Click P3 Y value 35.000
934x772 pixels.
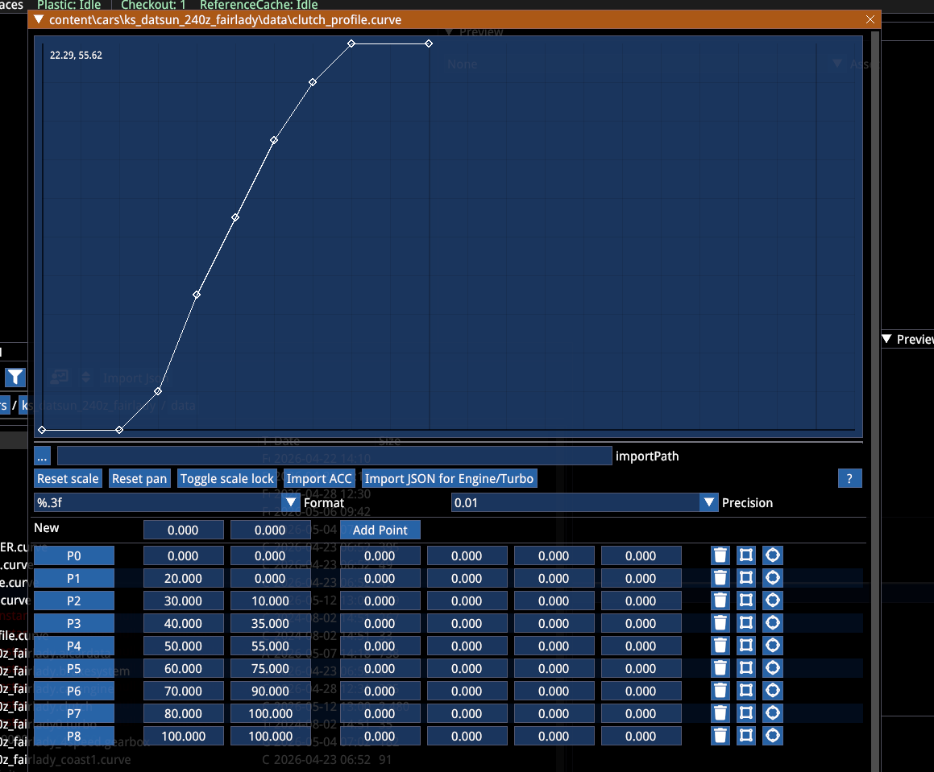coord(271,623)
